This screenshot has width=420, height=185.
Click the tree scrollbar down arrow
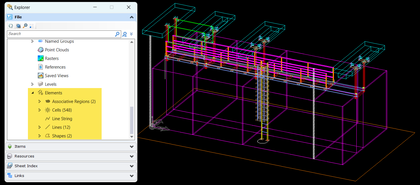[132, 137]
